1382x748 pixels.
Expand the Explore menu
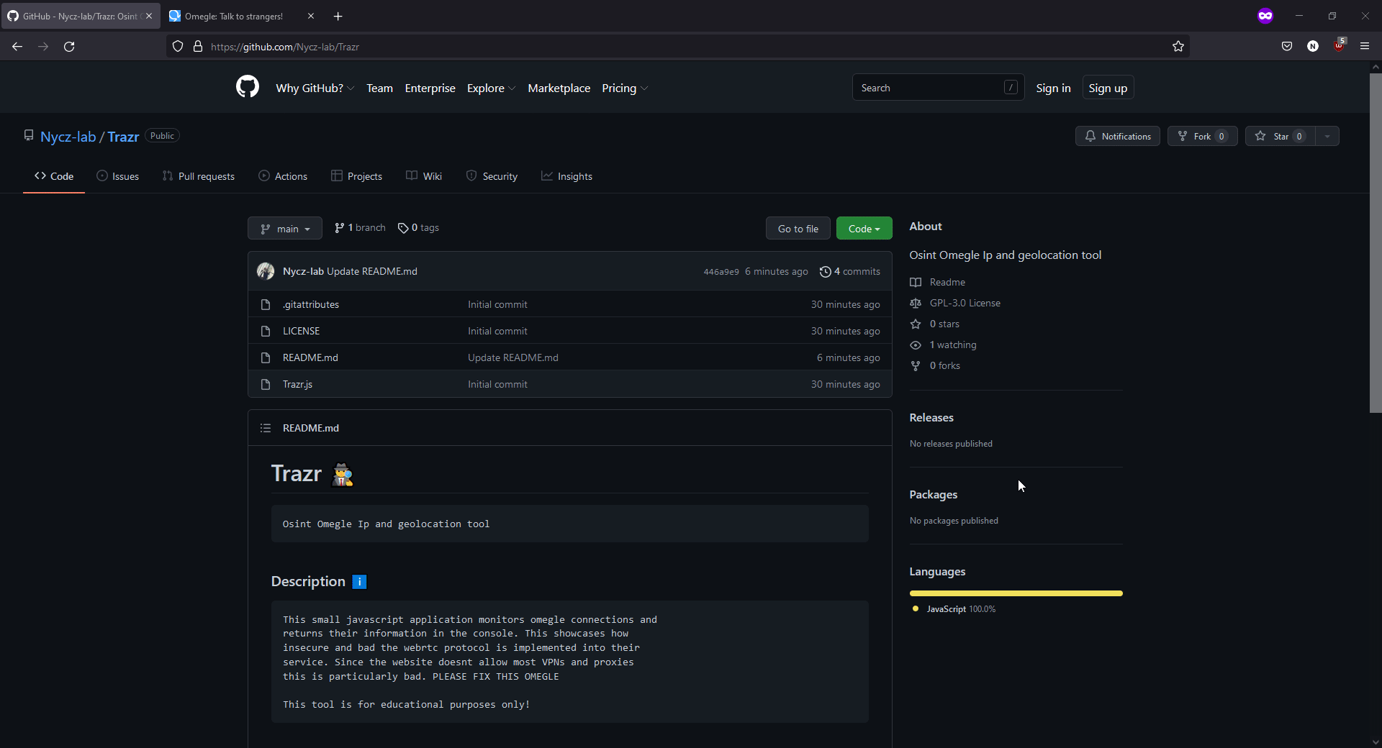click(491, 88)
